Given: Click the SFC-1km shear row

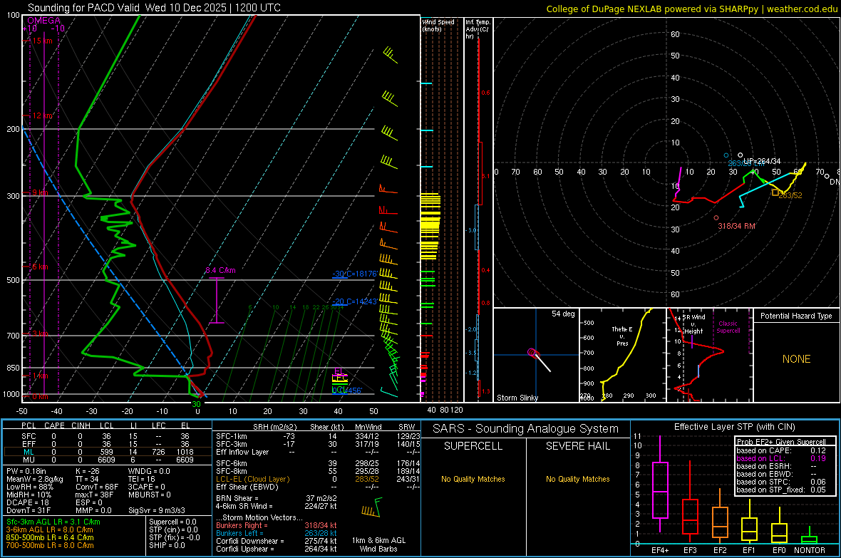Looking at the screenshot, I should tap(318, 436).
